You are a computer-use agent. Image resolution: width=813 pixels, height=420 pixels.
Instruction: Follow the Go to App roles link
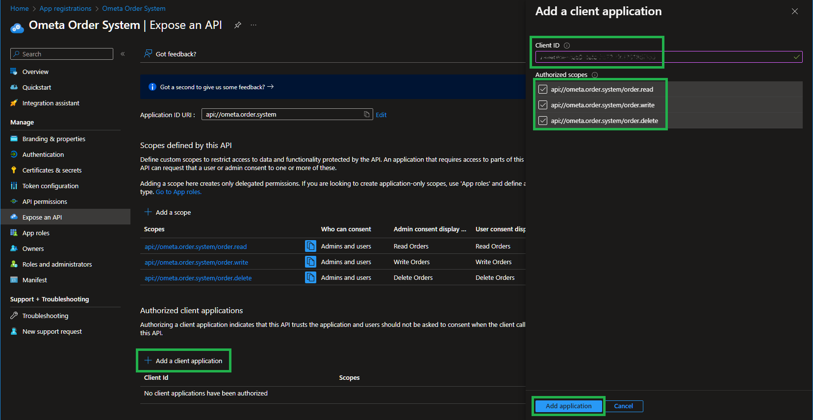coord(178,192)
